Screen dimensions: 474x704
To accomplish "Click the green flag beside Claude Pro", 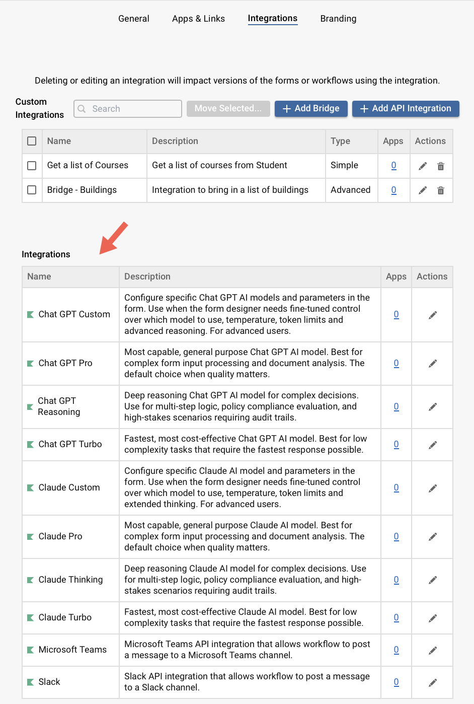I will (x=31, y=536).
